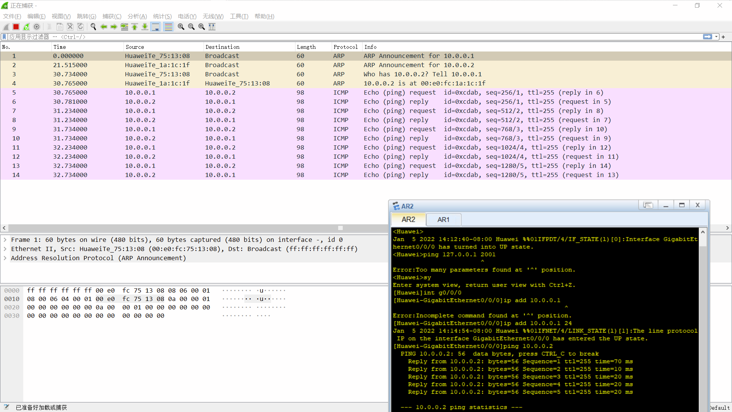Go forward to next packet
The image size is (732, 412).
pyautogui.click(x=114, y=27)
